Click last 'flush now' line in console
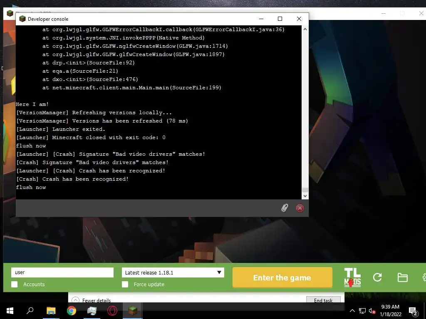 [31, 187]
